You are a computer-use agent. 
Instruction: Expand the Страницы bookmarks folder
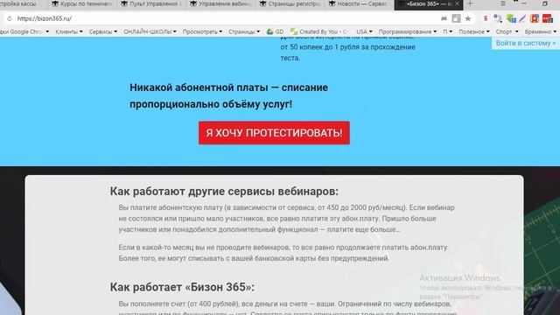244,31
